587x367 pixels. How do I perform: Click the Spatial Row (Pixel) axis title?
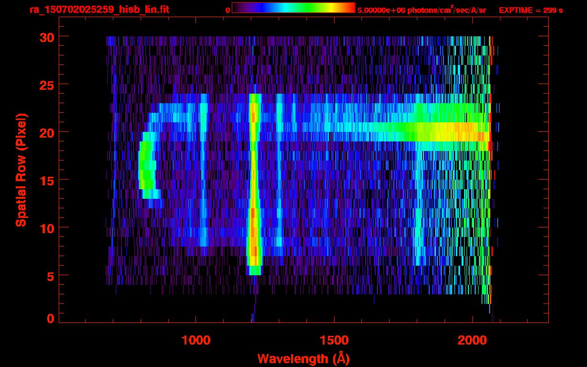[21, 170]
